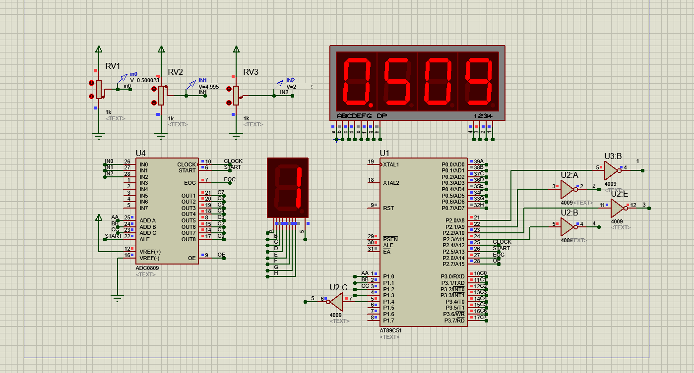Select the four-digit seven-segment display
This screenshot has height=373, width=694.
[x=417, y=83]
